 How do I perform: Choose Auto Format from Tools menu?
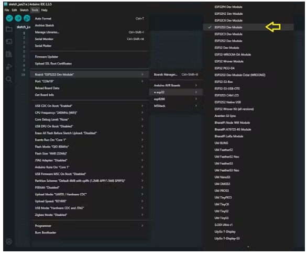point(89,19)
